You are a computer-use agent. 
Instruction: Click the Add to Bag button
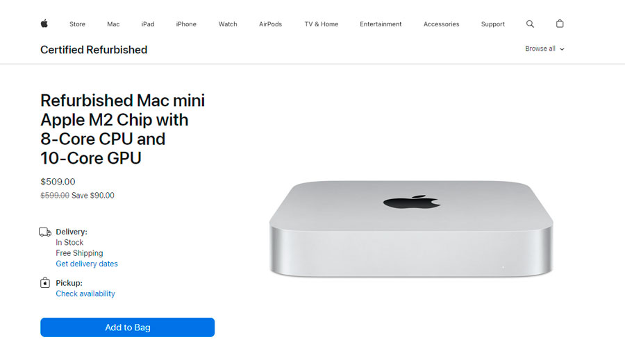pyautogui.click(x=128, y=327)
